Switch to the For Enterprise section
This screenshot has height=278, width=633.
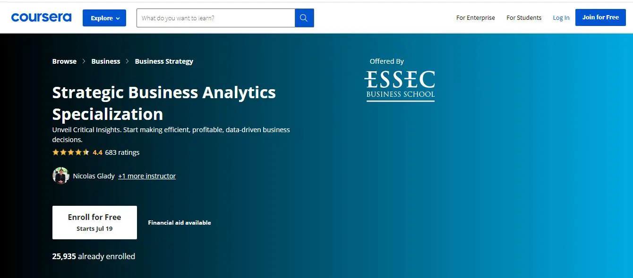[475, 17]
